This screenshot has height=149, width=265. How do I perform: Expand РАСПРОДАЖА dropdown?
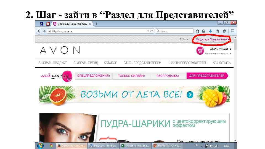(x=168, y=76)
